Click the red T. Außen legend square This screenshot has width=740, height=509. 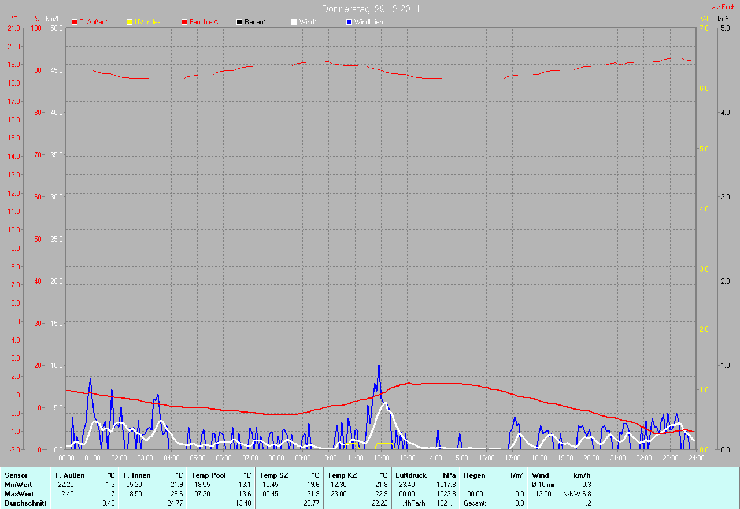75,22
